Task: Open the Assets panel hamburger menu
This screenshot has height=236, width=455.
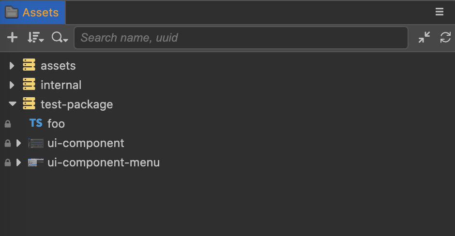Action: pyautogui.click(x=440, y=12)
